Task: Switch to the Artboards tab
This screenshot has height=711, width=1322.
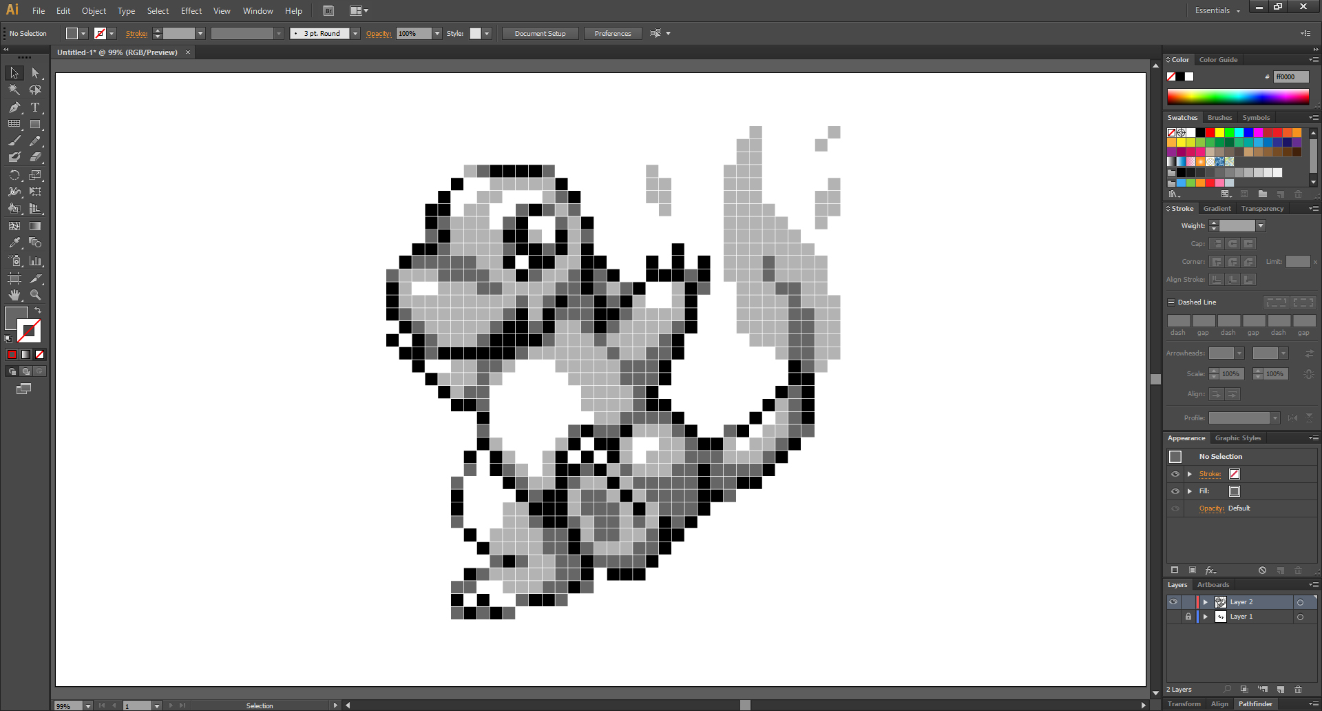Action: pos(1213,585)
